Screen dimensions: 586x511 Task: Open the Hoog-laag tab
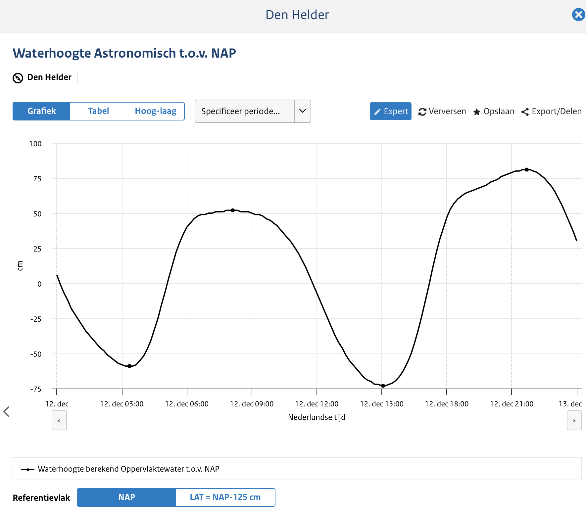(x=156, y=111)
